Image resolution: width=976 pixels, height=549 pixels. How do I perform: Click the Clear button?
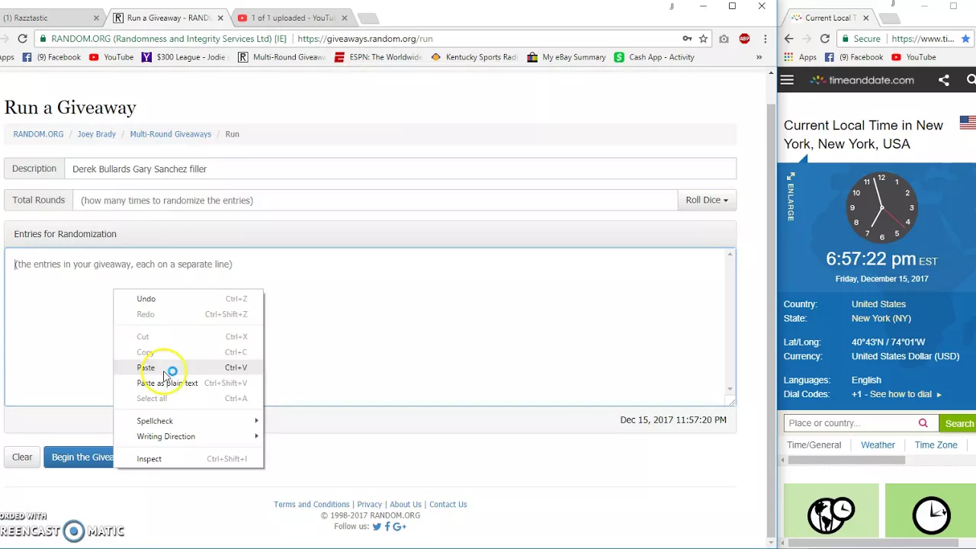pyautogui.click(x=22, y=457)
